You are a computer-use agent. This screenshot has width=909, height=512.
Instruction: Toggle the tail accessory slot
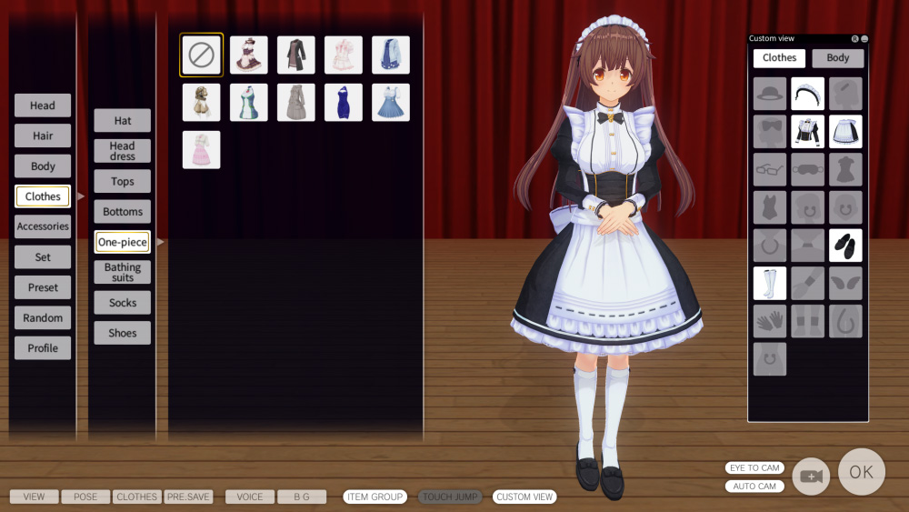pyautogui.click(x=845, y=321)
